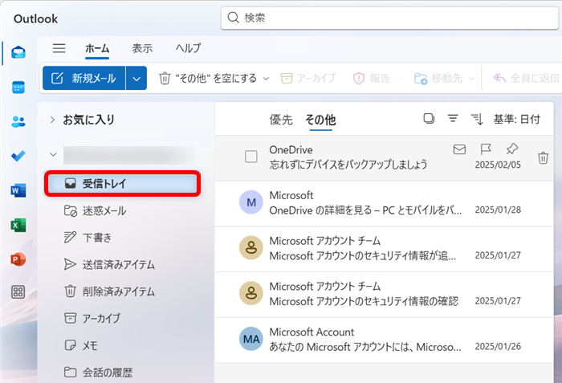Launch Word from the sidebar
Viewport: 562px width, 383px height.
tap(18, 190)
